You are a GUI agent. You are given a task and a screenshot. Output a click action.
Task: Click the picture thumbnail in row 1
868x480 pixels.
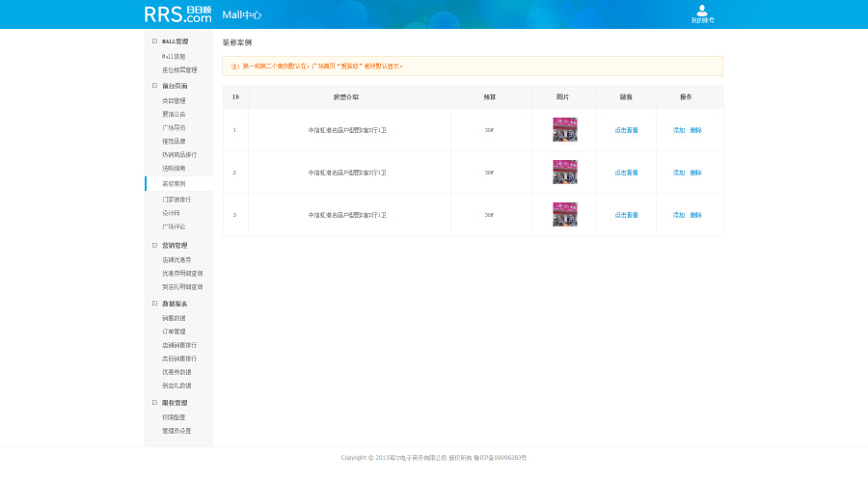564,129
